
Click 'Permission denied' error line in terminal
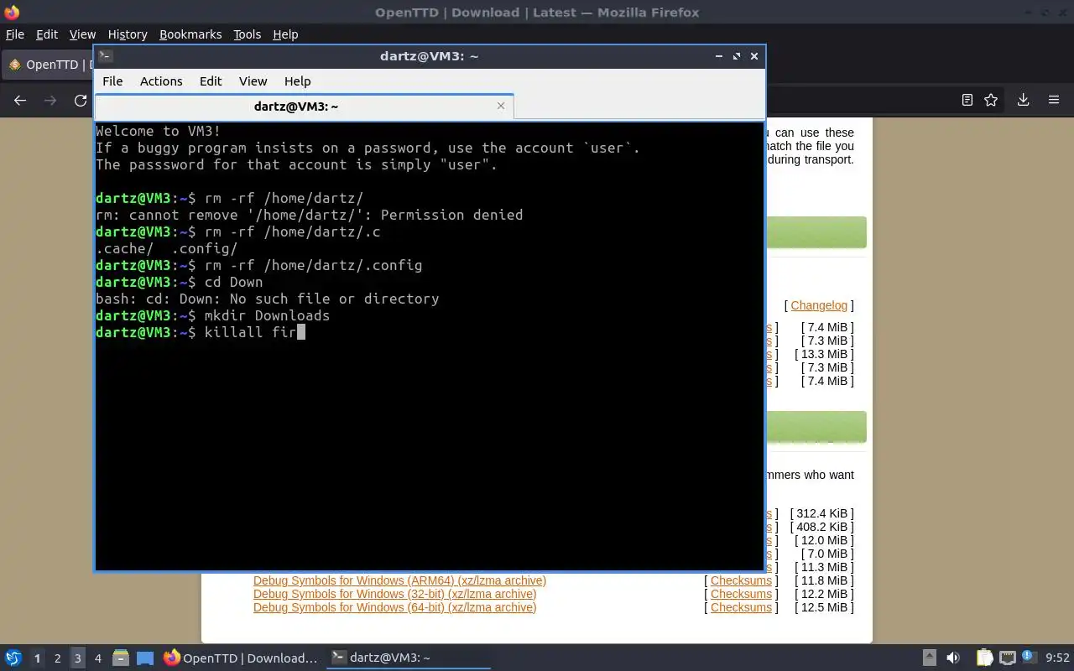pos(309,215)
